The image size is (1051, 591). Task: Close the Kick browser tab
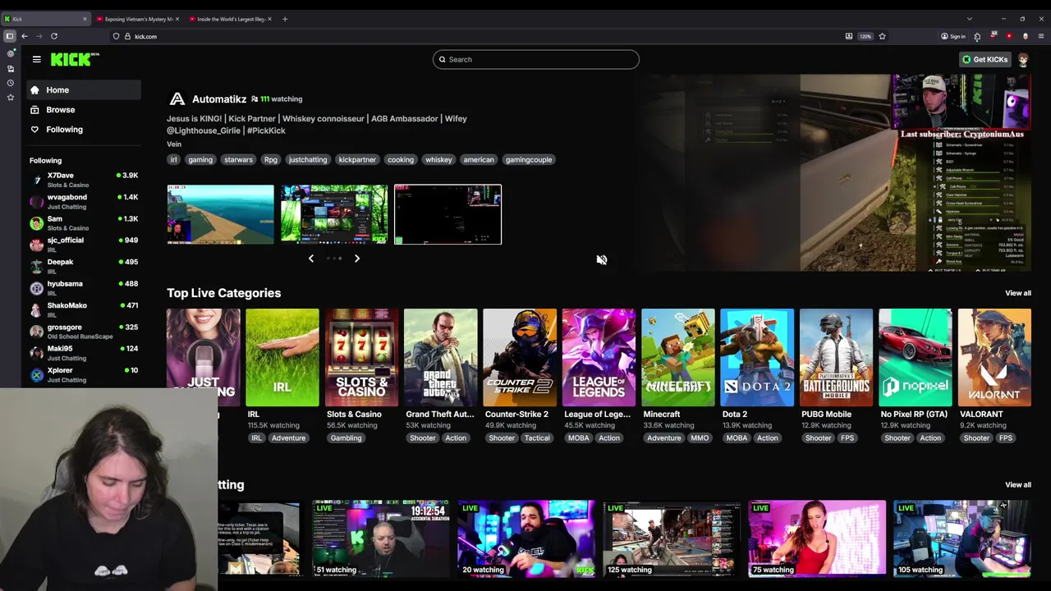click(x=85, y=19)
